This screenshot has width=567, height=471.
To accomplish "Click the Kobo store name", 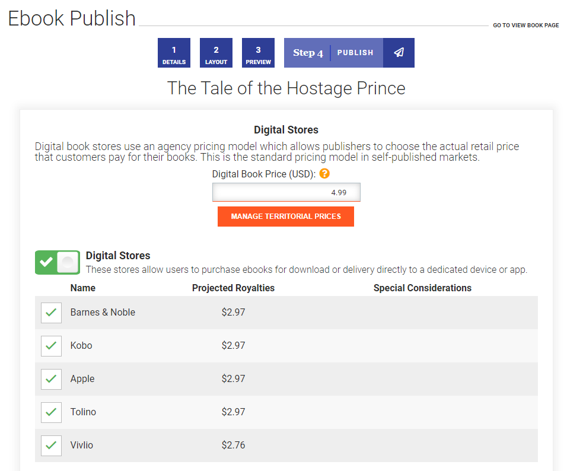I will [x=81, y=345].
